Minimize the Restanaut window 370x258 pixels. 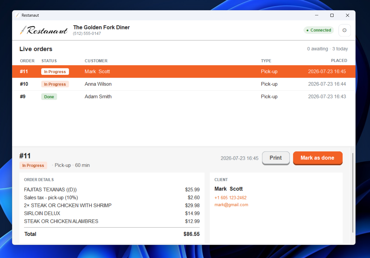[x=317, y=15]
